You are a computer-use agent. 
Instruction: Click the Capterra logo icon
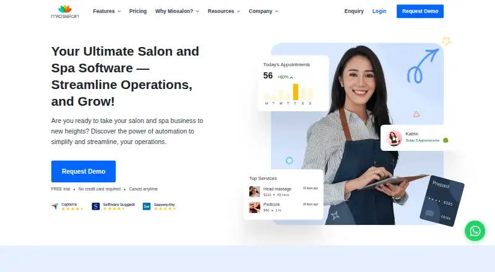(55, 206)
